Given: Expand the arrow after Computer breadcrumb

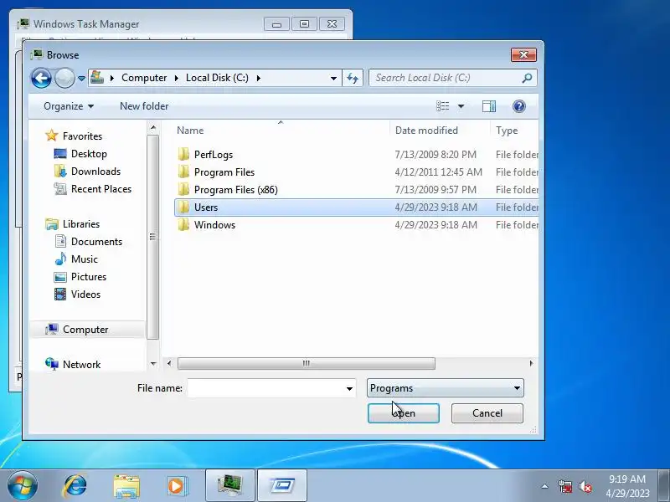Looking at the screenshot, I should coord(177,78).
